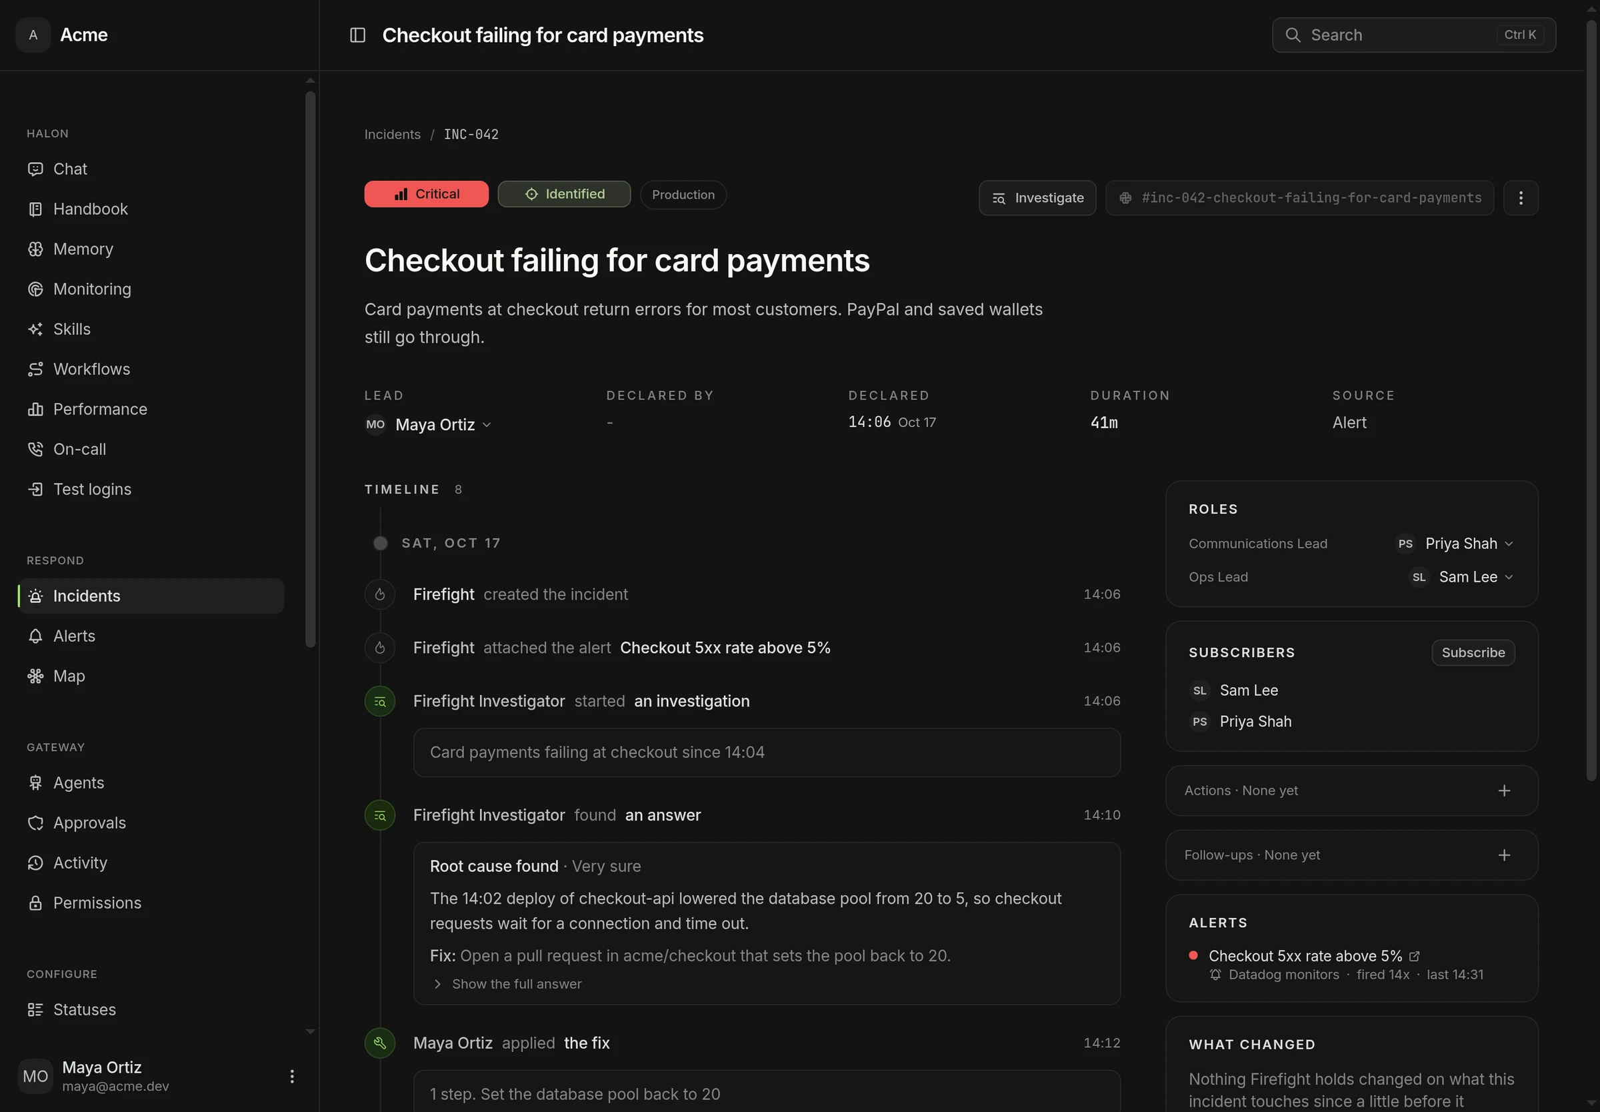Go to Memory in sidebar

coord(151,249)
